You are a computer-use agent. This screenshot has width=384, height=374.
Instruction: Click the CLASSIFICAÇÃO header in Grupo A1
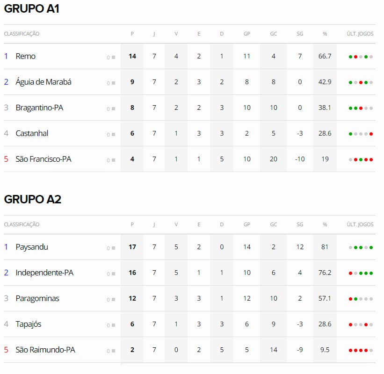[x=22, y=34]
